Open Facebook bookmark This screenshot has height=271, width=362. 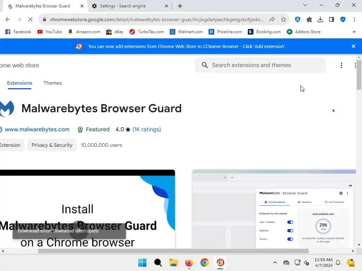(x=18, y=32)
